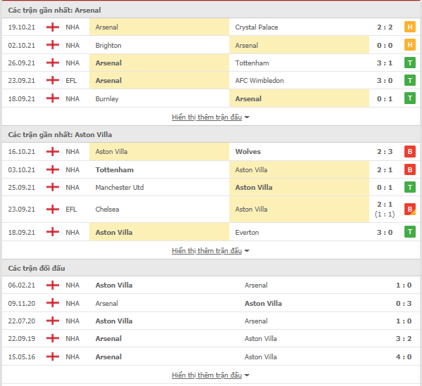Click the B badge on the Chelsea EFL row

coord(409,210)
